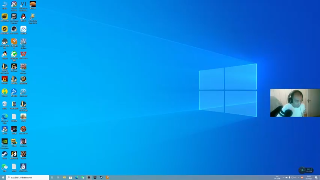Select the Mars planet desktop icon

click(33, 5)
